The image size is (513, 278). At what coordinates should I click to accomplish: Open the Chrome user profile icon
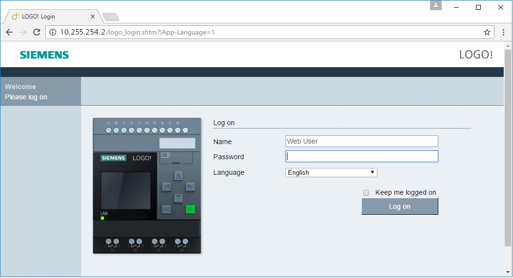click(x=436, y=5)
